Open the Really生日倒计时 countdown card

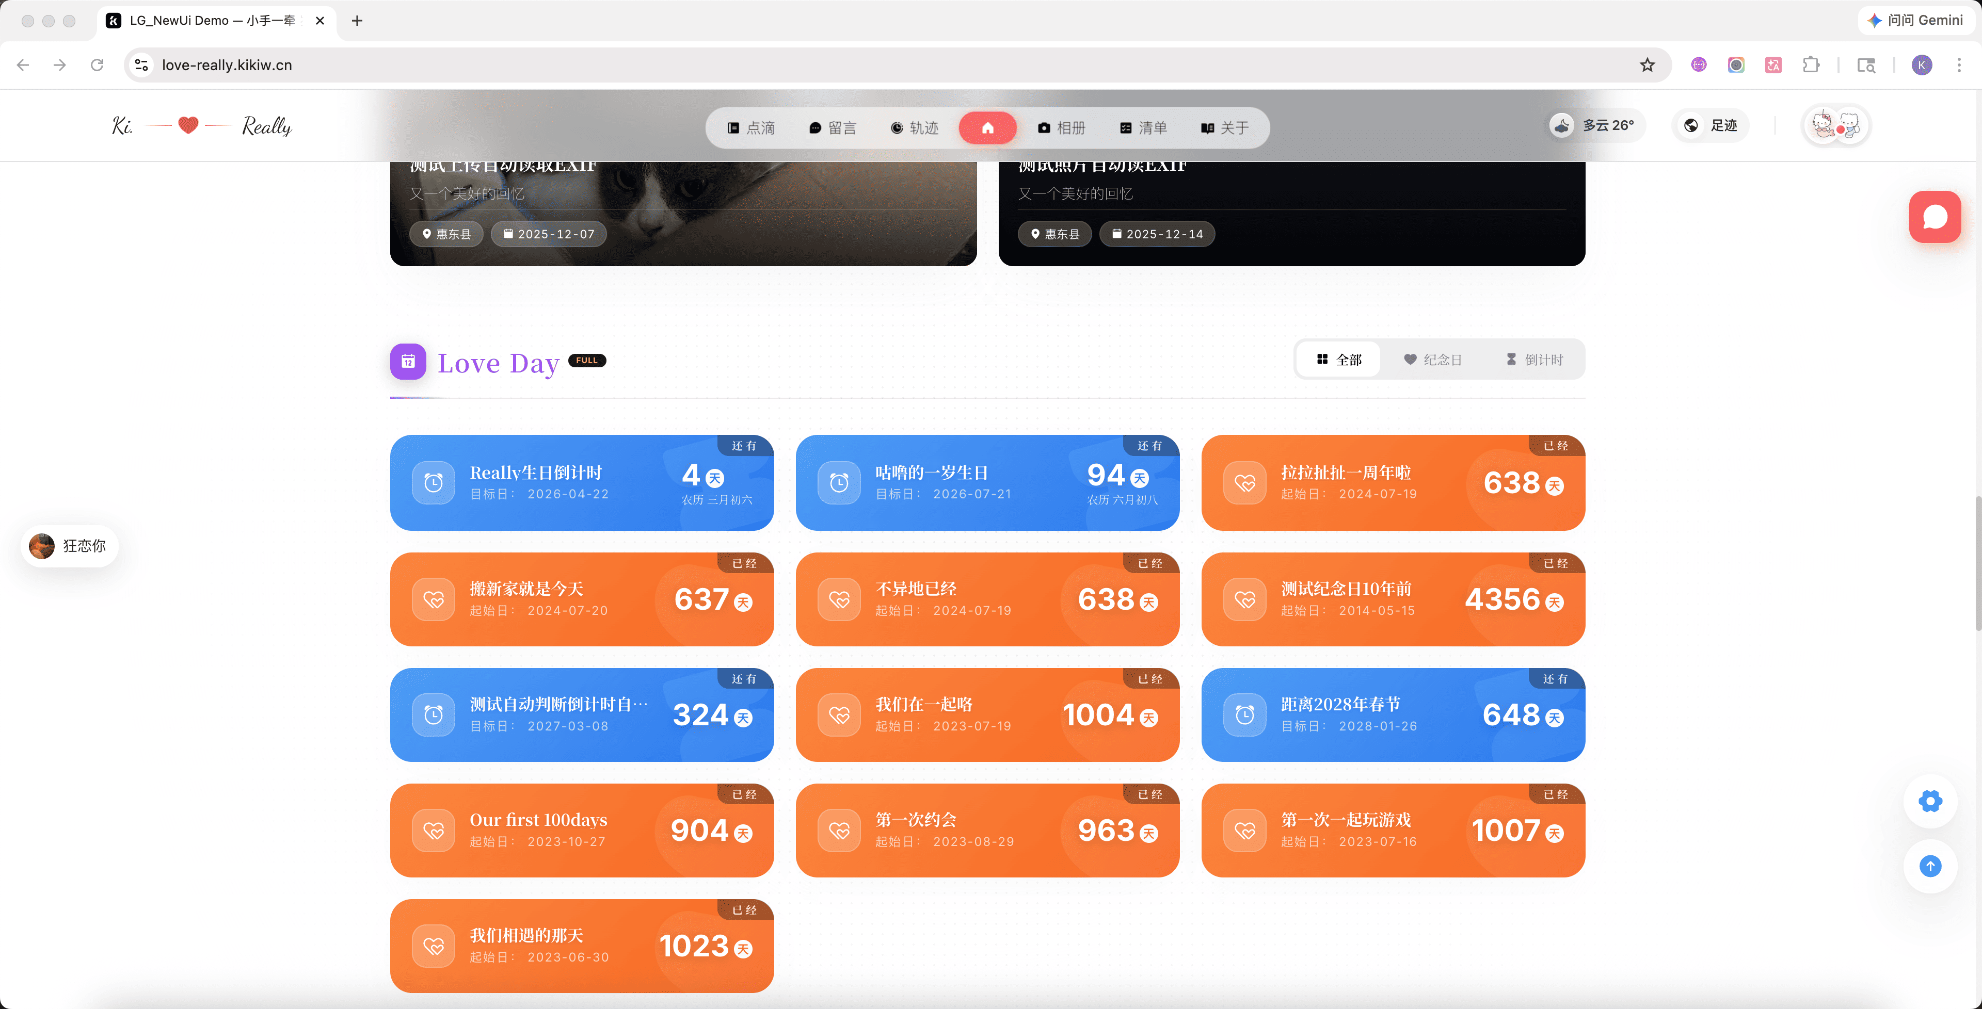582,483
